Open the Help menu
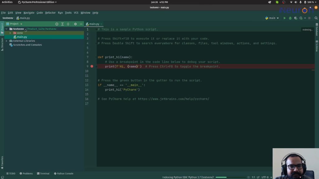 [95, 12]
